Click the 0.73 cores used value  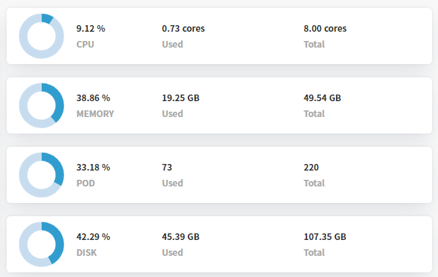(x=183, y=28)
